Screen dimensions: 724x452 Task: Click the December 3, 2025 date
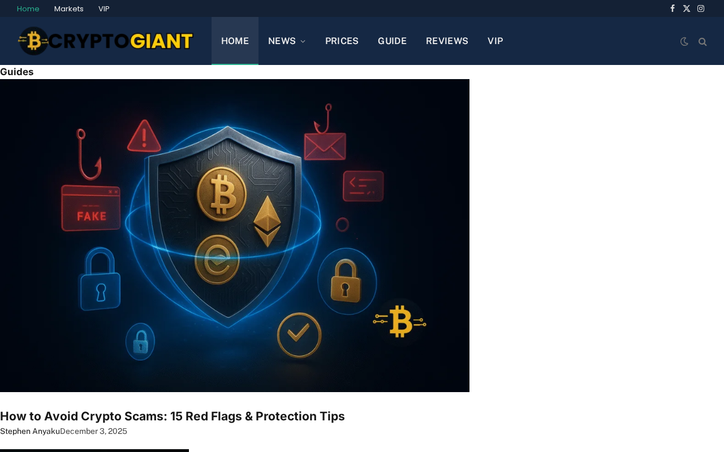coord(93,431)
